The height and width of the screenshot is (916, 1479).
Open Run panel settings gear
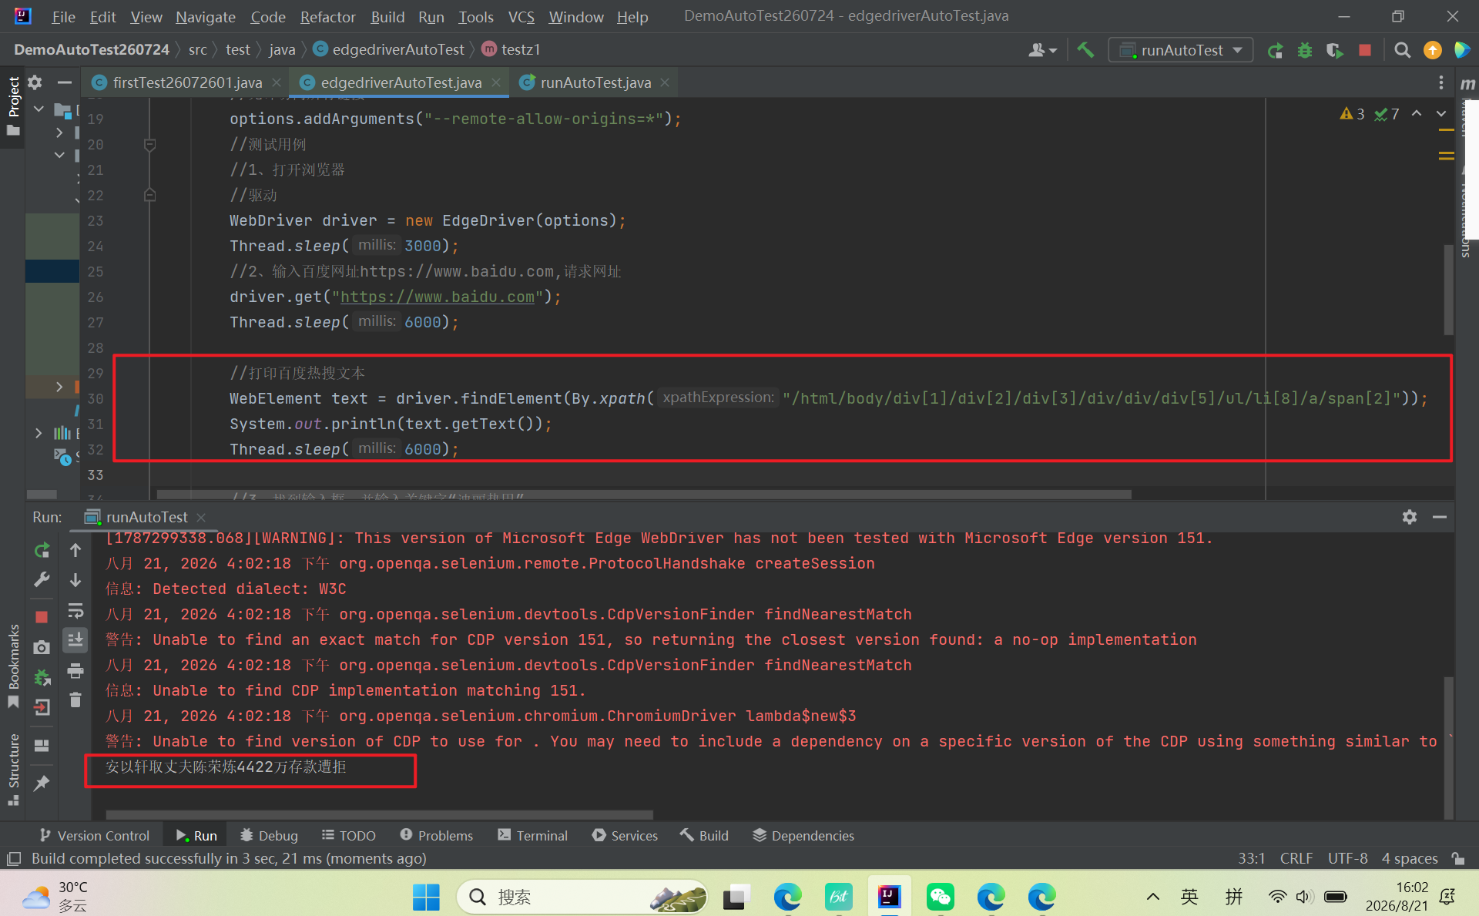(x=1410, y=517)
